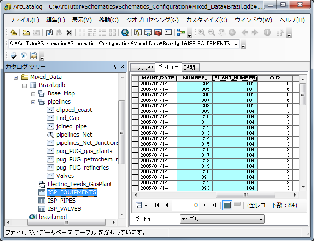Switch to List view icon
The image size is (314, 241).
(92, 33)
